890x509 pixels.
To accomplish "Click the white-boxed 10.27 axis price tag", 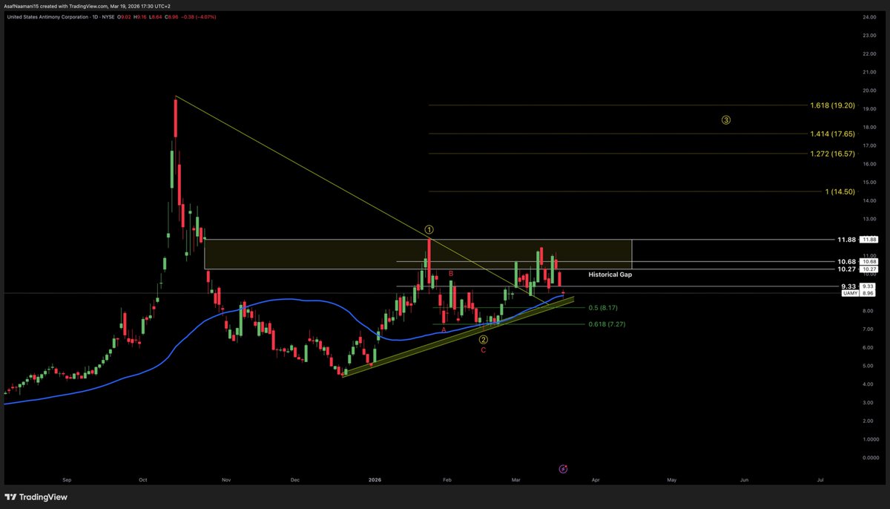I will (870, 269).
